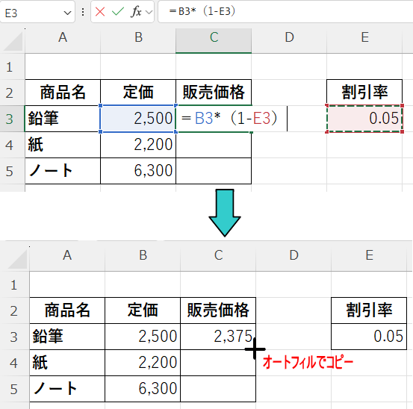The image size is (413, 409).
Task: Click the ノート cell in the lower sheet
Action: (67, 389)
